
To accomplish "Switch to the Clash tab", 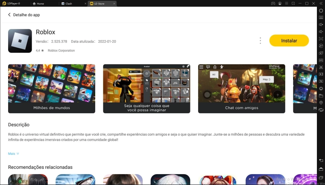I will click(68, 3).
